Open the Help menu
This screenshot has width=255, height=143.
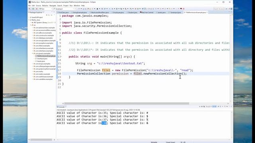coord(83,6)
